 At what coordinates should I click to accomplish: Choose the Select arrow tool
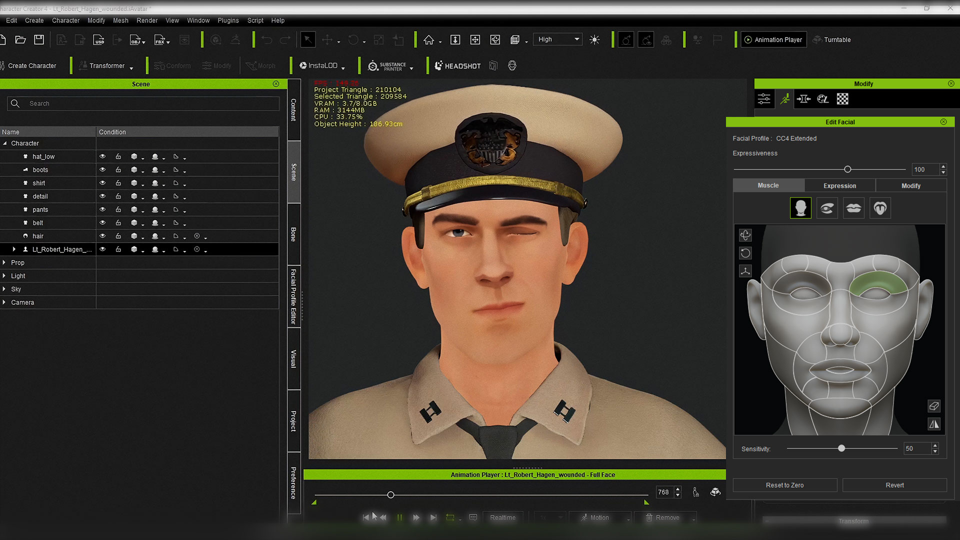coord(308,39)
